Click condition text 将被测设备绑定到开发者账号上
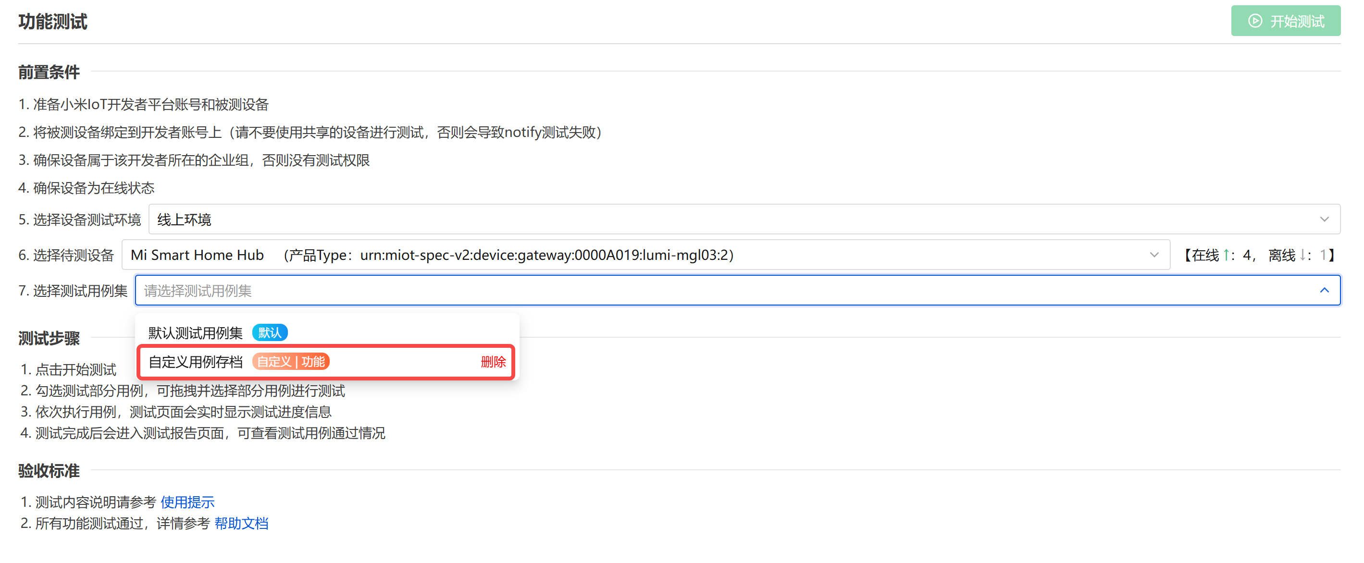1364x563 pixels. pos(128,132)
